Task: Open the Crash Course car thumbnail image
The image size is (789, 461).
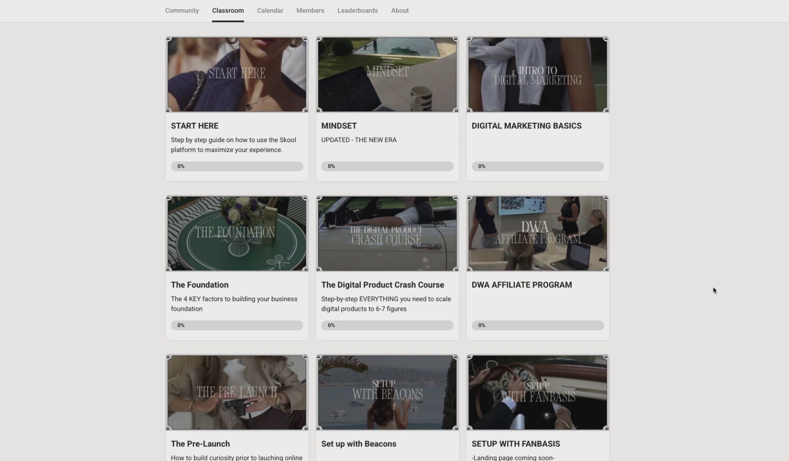Action: pos(387,233)
